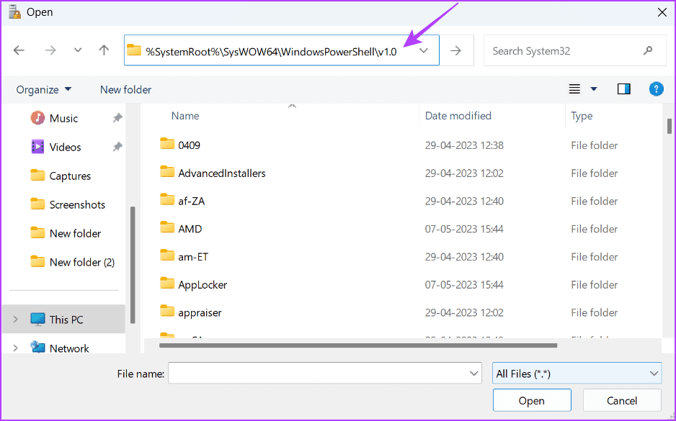The width and height of the screenshot is (676, 421).
Task: Select appraiser folder icon
Action: click(x=167, y=311)
